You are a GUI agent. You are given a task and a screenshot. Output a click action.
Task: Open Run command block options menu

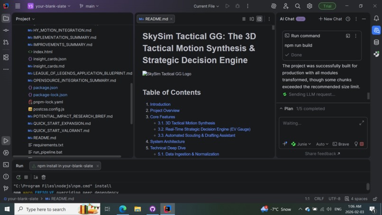point(355,36)
